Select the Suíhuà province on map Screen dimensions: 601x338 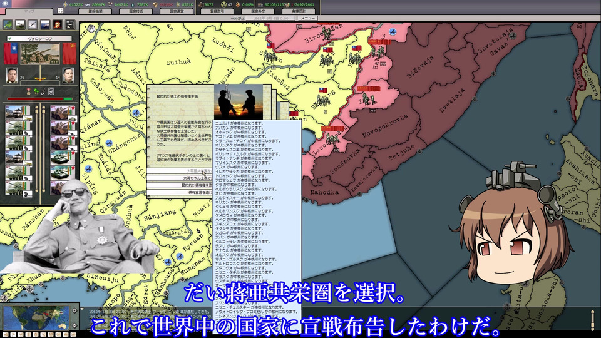(178, 62)
